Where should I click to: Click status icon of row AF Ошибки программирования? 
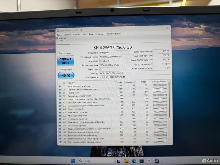[x=60, y=129]
